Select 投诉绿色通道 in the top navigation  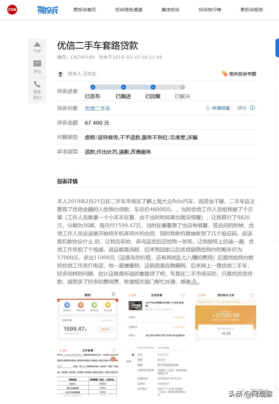tap(128, 10)
